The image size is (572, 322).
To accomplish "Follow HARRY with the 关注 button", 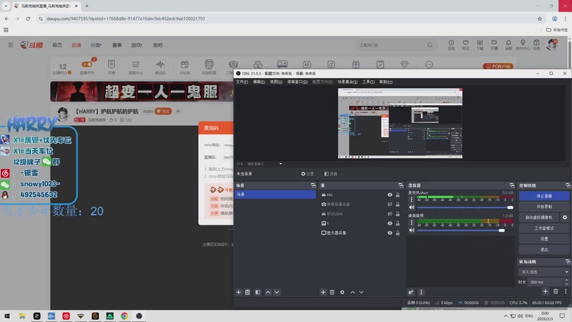I will point(163,112).
